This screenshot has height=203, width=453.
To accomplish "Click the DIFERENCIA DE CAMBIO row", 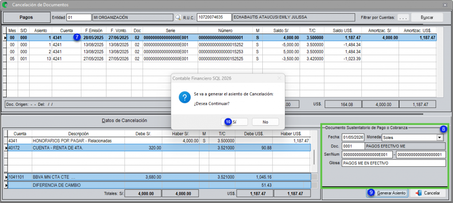I will click(158, 185).
